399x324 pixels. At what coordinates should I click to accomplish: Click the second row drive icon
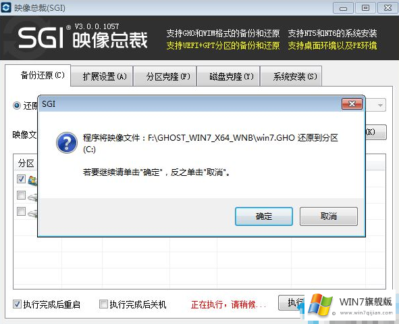tap(33, 197)
